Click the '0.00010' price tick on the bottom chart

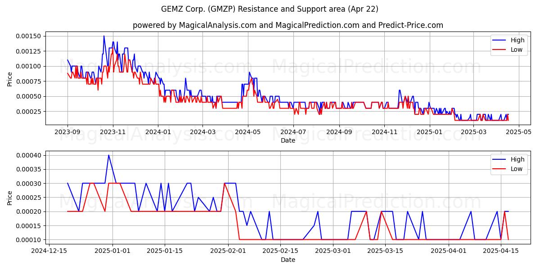29,240
